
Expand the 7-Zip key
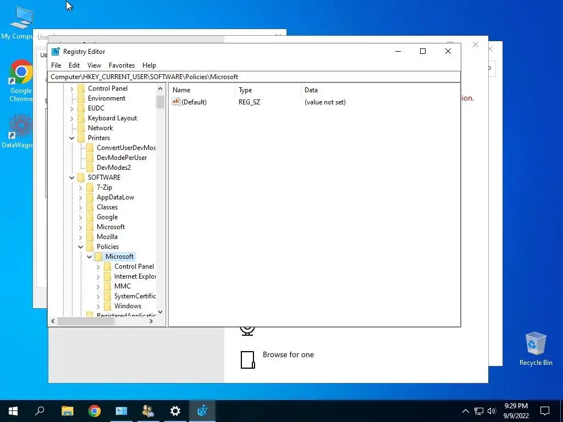[x=80, y=188]
